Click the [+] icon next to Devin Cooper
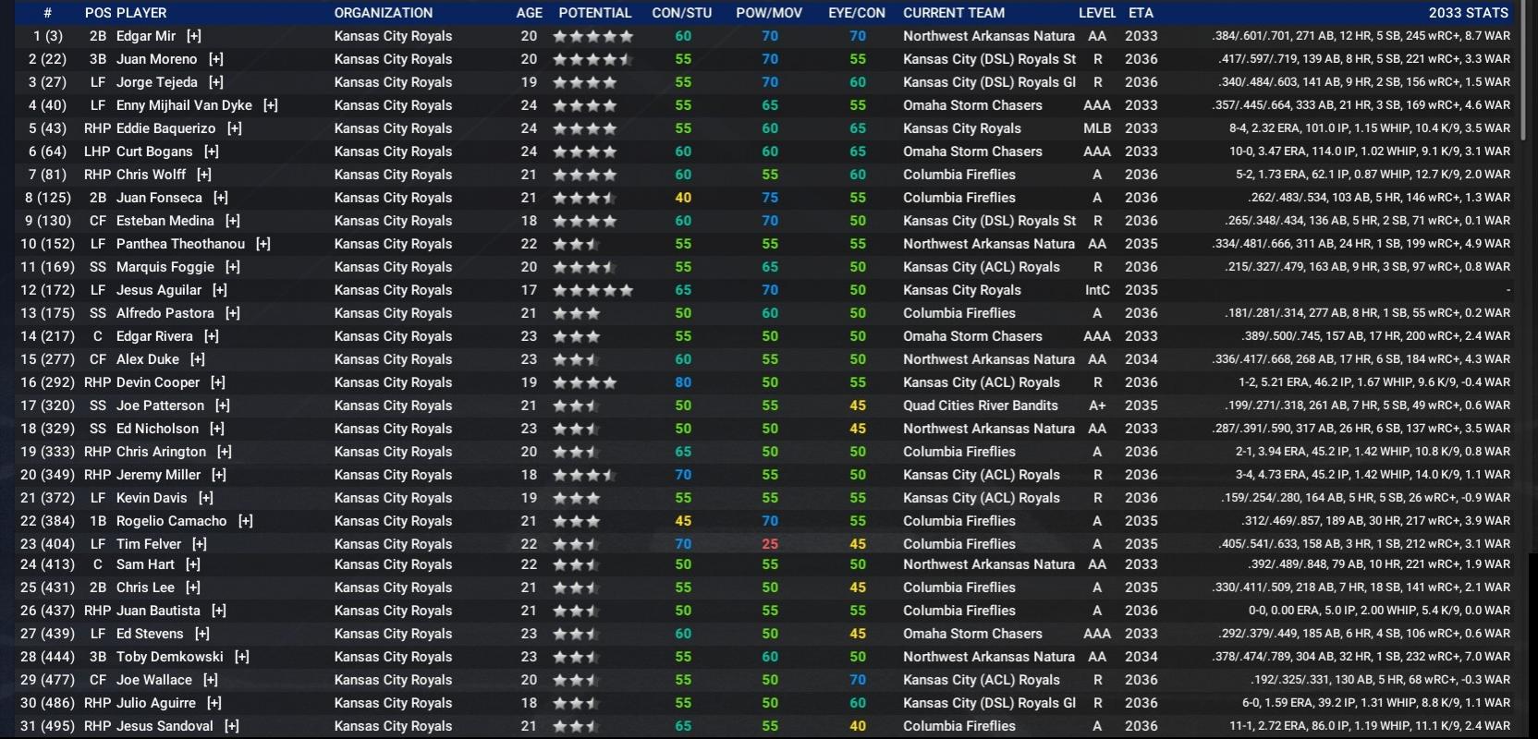This screenshot has width=1538, height=739. click(217, 382)
